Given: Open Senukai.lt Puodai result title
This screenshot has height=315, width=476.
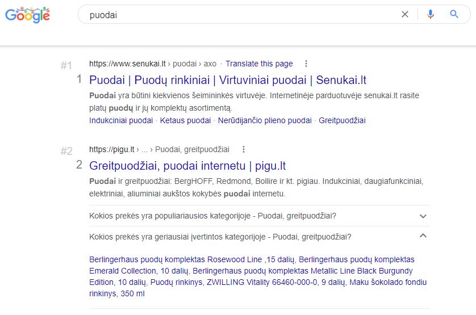Looking at the screenshot, I should 228,80.
